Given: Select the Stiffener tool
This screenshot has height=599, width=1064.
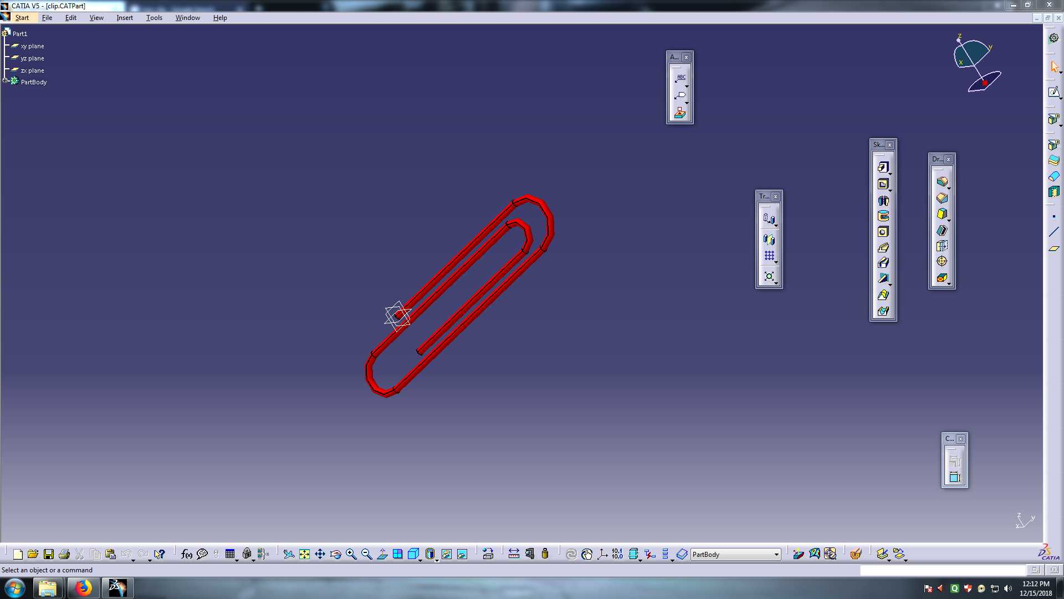Looking at the screenshot, I should (883, 278).
